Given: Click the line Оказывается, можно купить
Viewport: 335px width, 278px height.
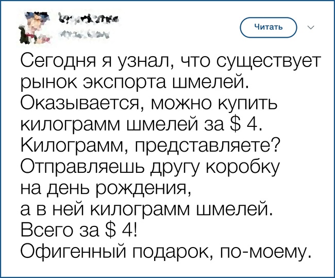Looking at the screenshot, I should coord(149,104).
